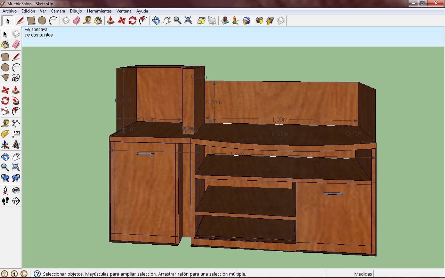Click the Section Plane tool
Viewport: 445px width, 278px height.
pyautogui.click(x=16, y=201)
